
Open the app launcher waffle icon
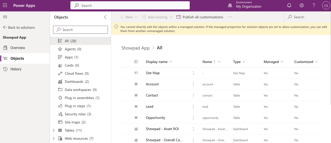tap(5, 6)
